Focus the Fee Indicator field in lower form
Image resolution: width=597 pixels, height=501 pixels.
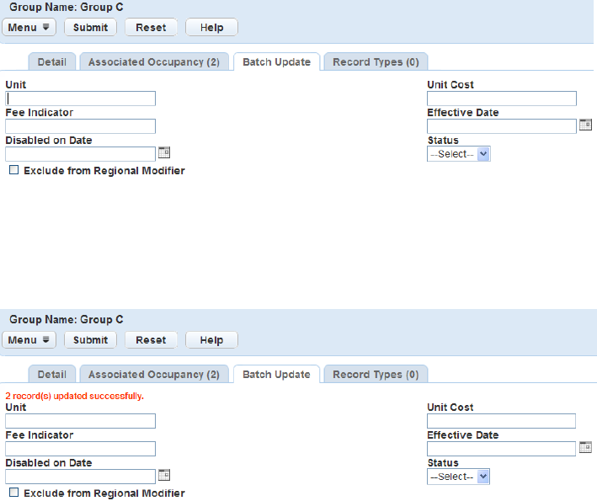[x=80, y=449]
